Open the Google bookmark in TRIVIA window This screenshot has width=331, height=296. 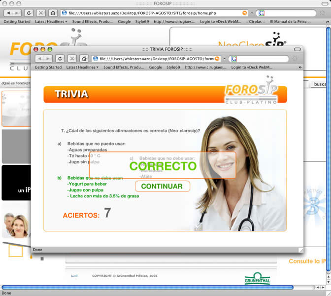click(155, 67)
